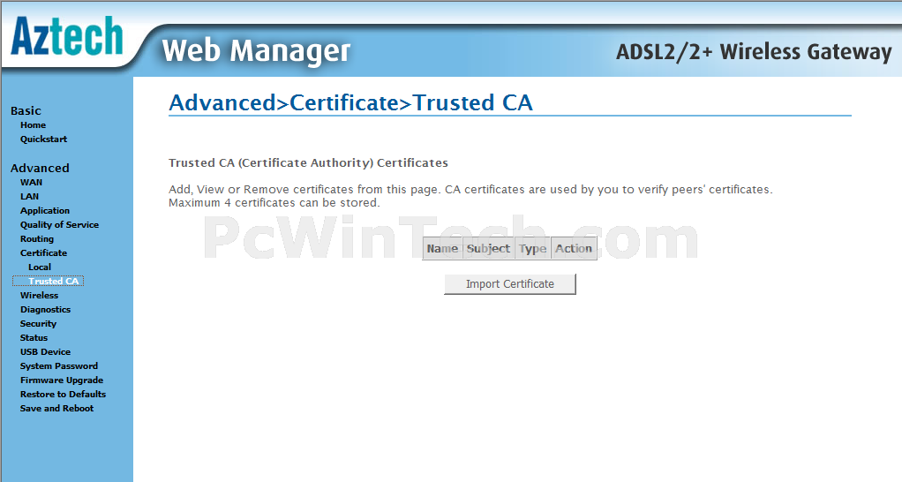
Task: Open the System Password page
Action: coord(58,365)
